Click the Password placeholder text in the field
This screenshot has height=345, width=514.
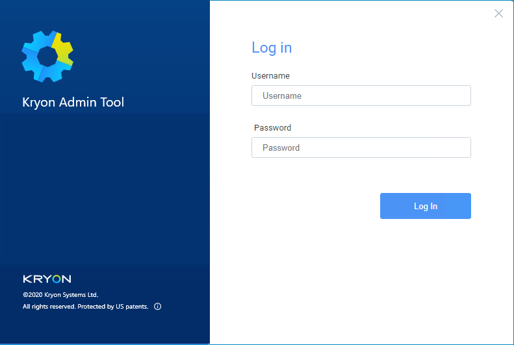tap(281, 147)
